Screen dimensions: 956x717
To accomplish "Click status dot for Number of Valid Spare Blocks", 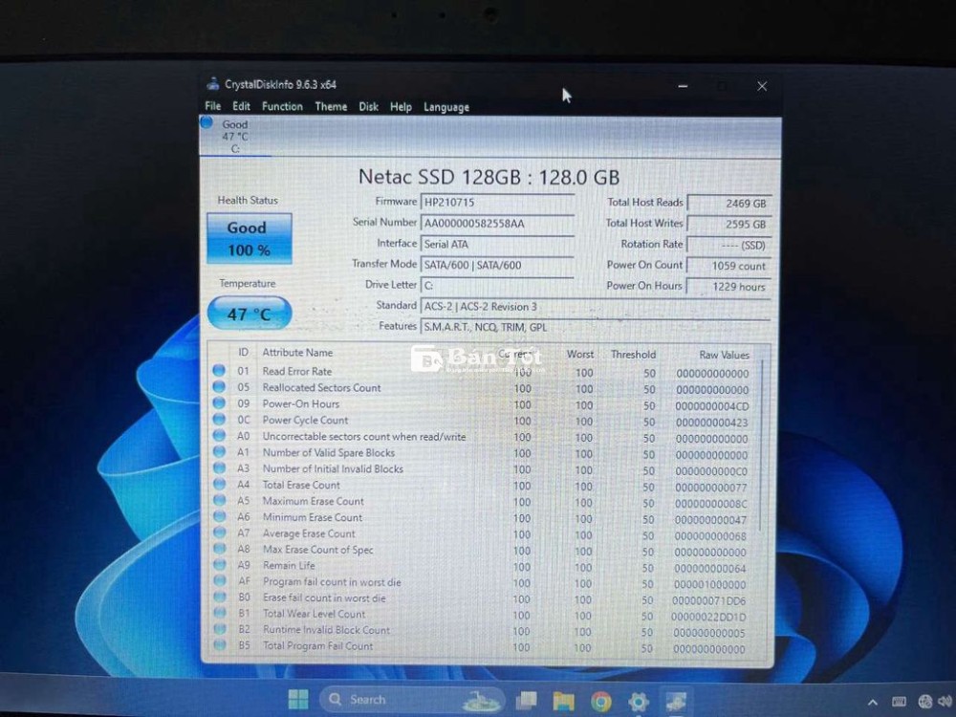I will 219,452.
